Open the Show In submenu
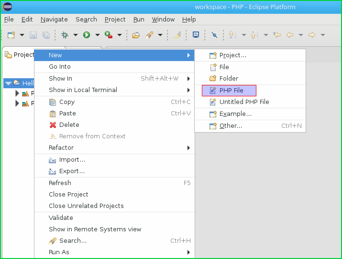The width and height of the screenshot is (342, 259). [114, 79]
